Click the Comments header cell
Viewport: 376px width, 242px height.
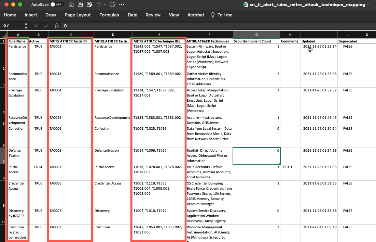coord(290,41)
